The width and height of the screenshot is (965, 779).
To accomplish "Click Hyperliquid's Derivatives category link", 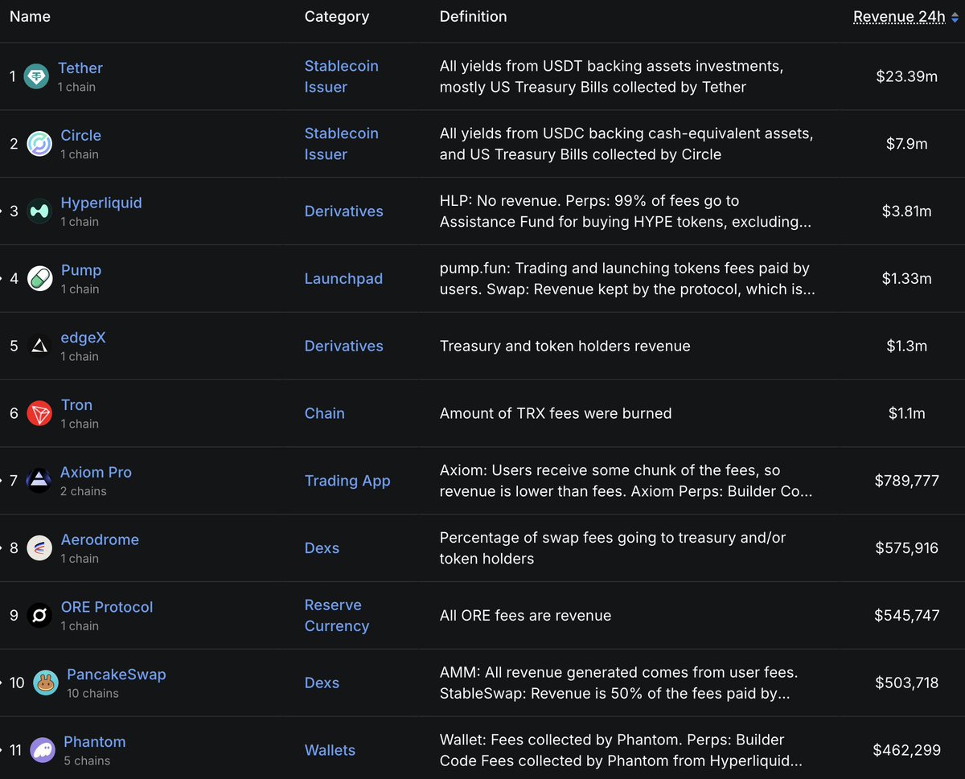I will click(344, 211).
